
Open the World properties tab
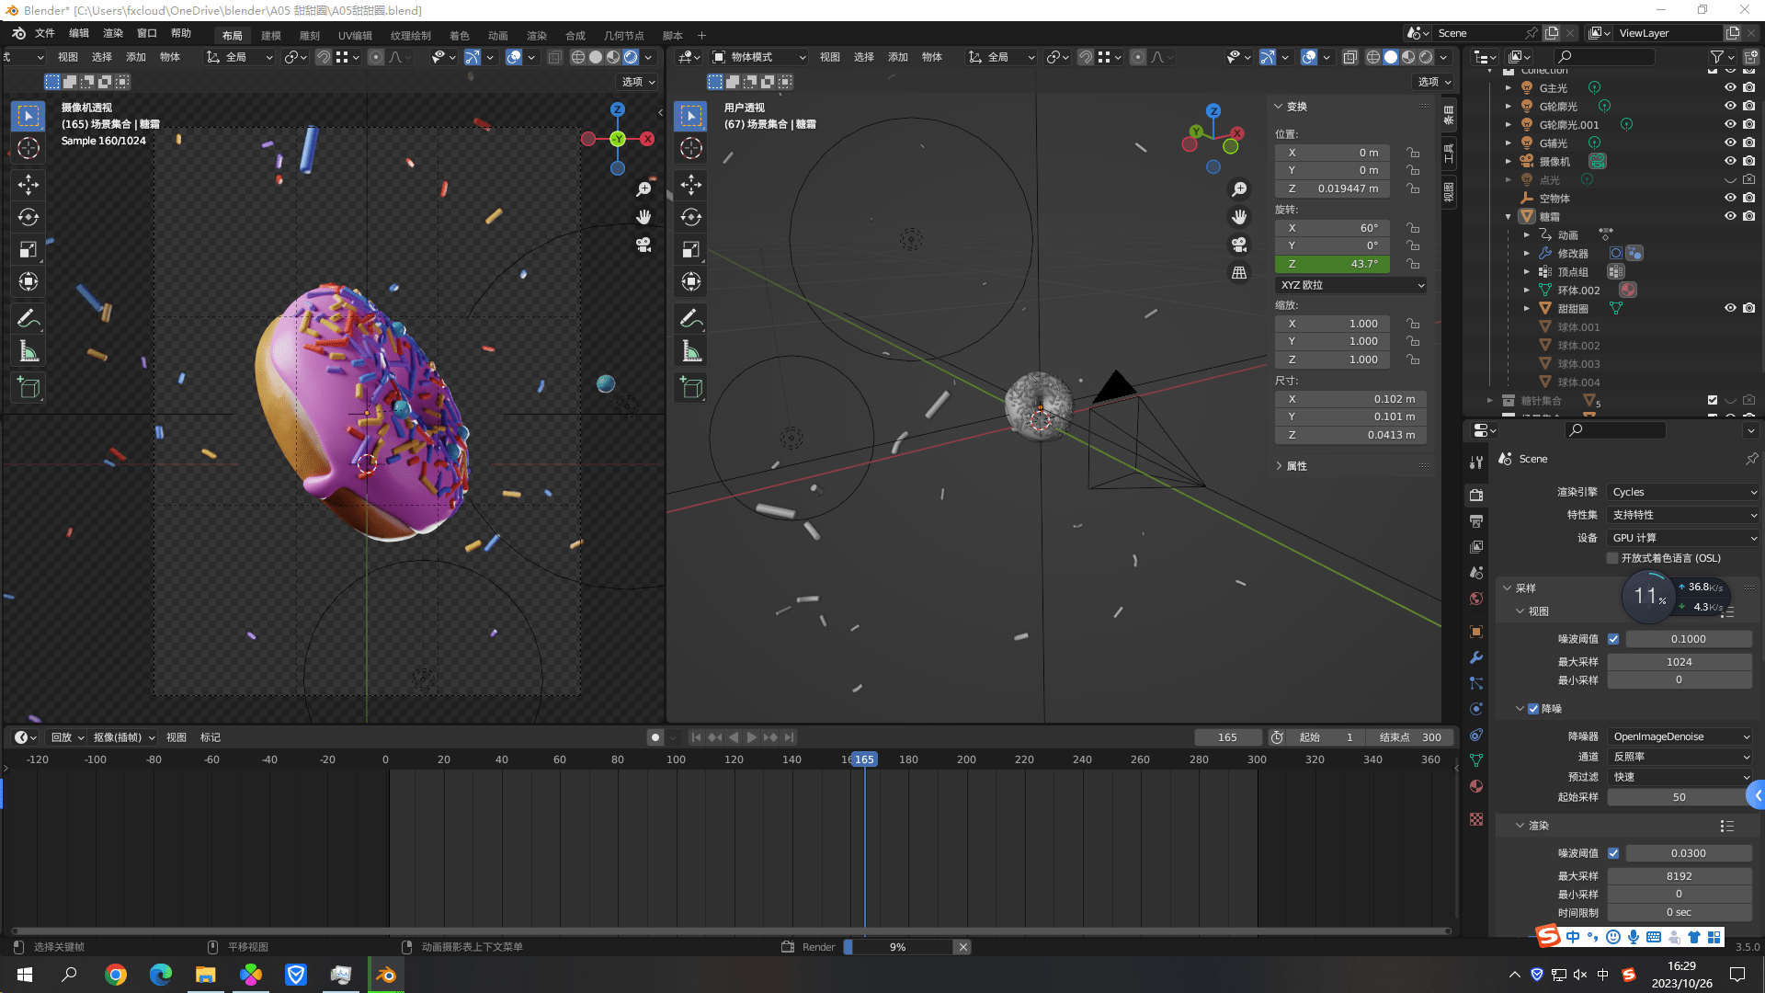[1476, 599]
